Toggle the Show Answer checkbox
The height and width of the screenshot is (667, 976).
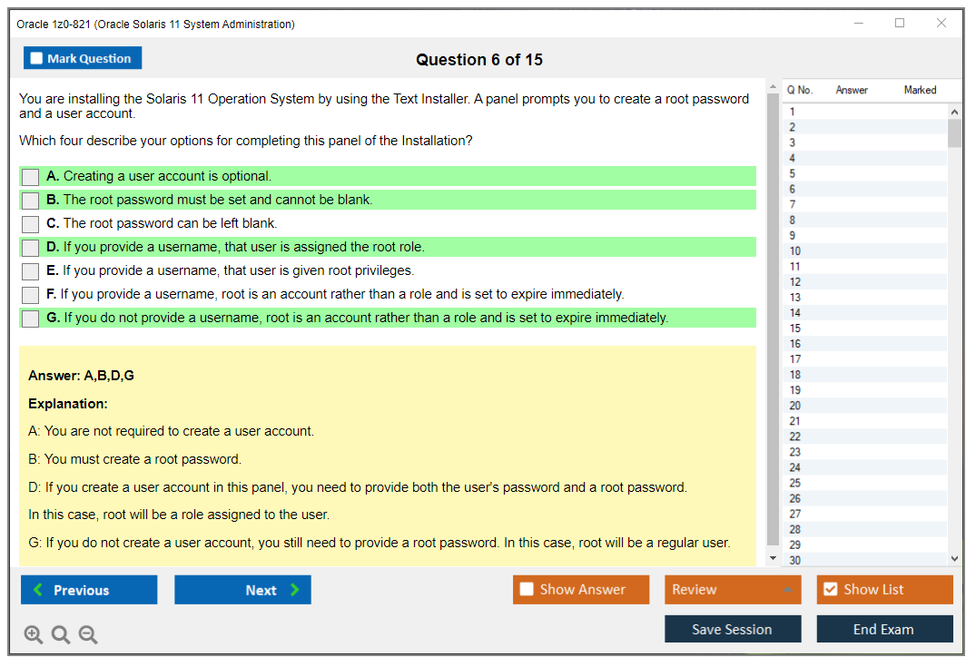point(527,590)
